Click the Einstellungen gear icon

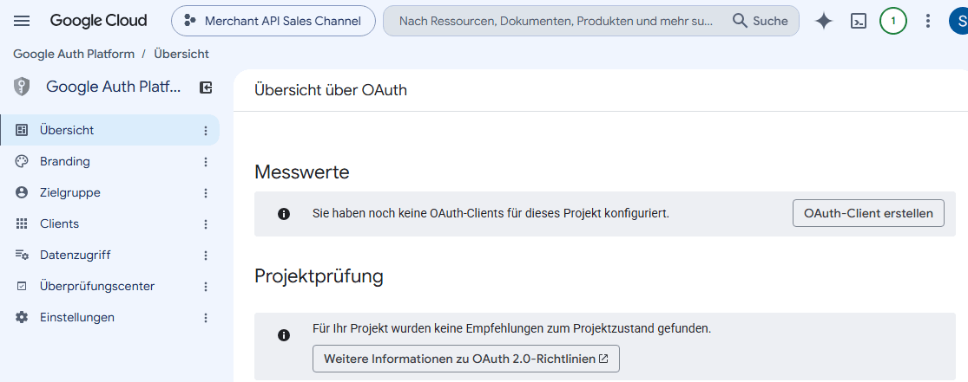click(22, 317)
